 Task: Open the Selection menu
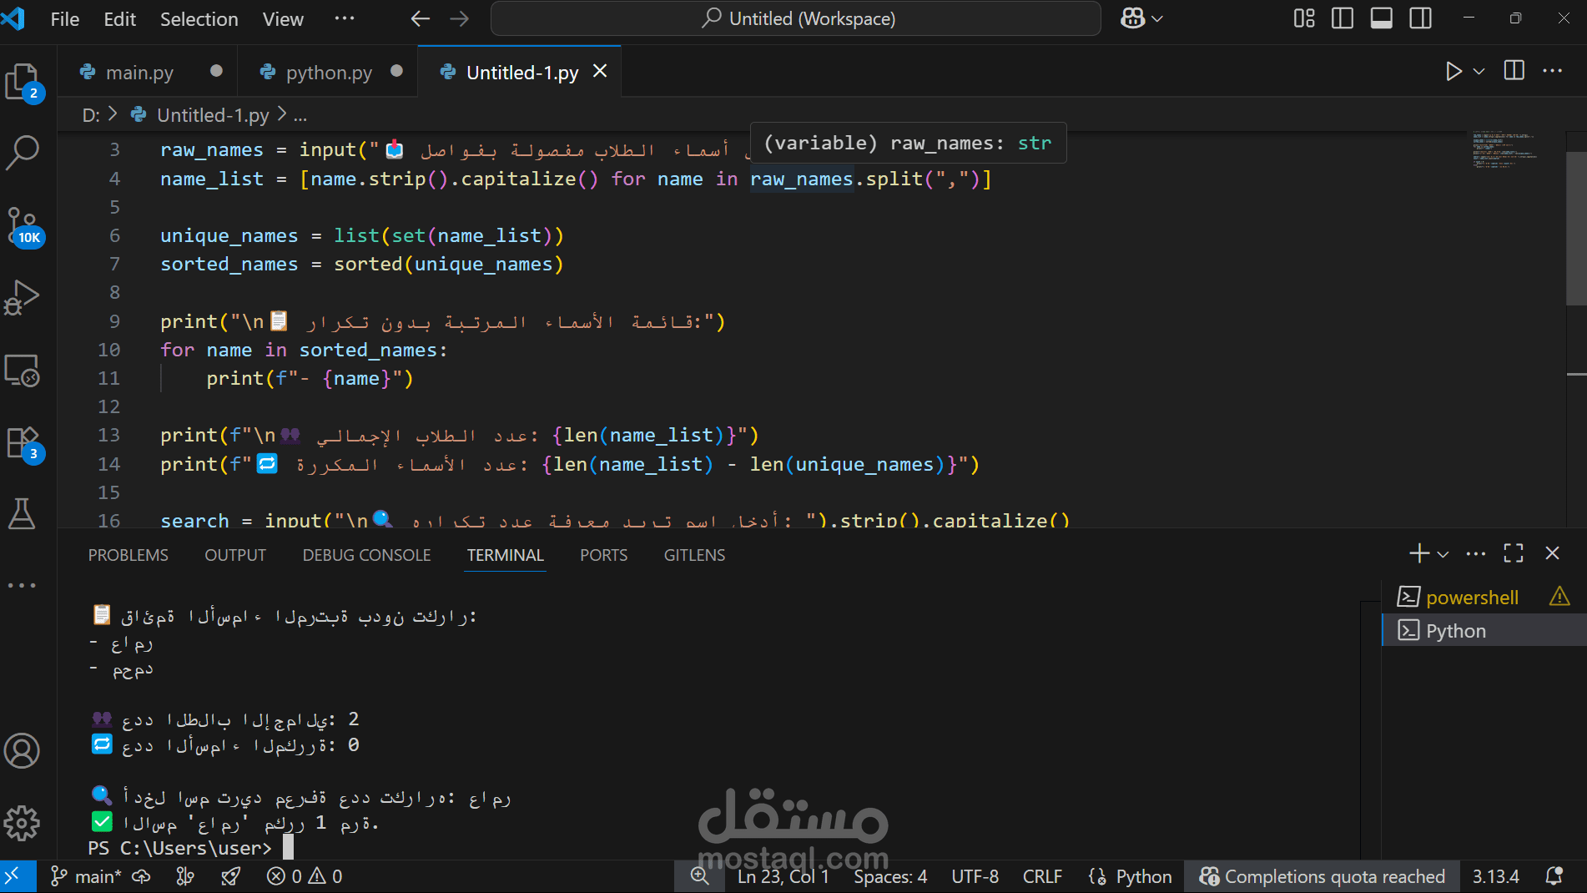[199, 19]
